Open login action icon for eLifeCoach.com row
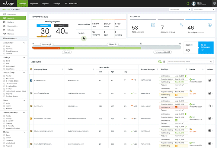217x148 pixels. tap(209, 80)
